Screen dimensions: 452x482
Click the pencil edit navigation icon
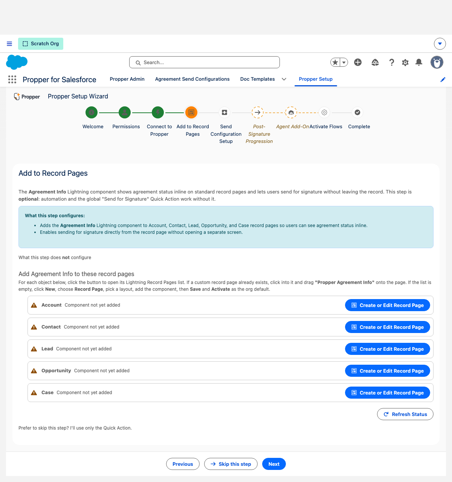[443, 79]
